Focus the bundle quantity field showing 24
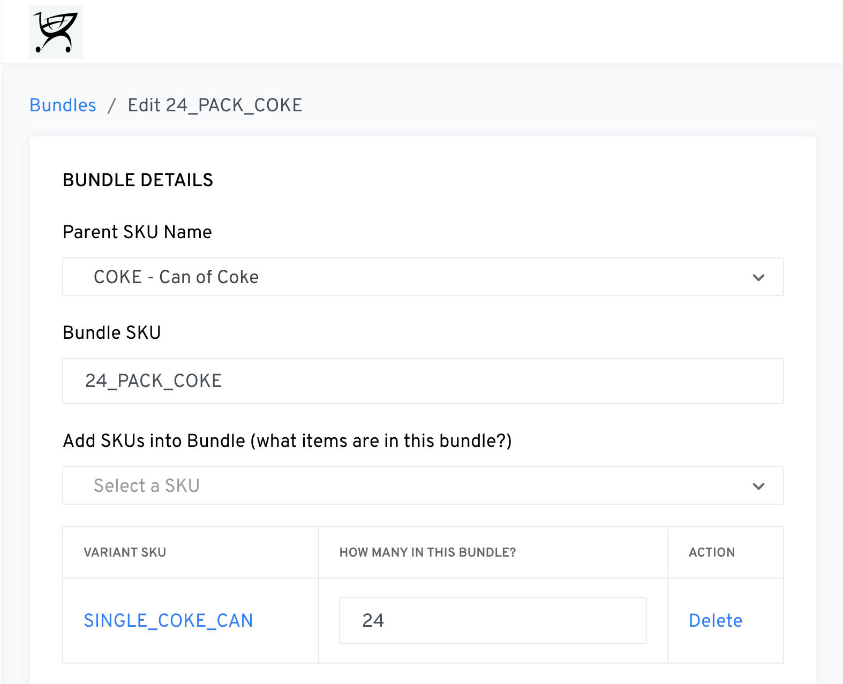The height and width of the screenshot is (684, 843). [492, 621]
